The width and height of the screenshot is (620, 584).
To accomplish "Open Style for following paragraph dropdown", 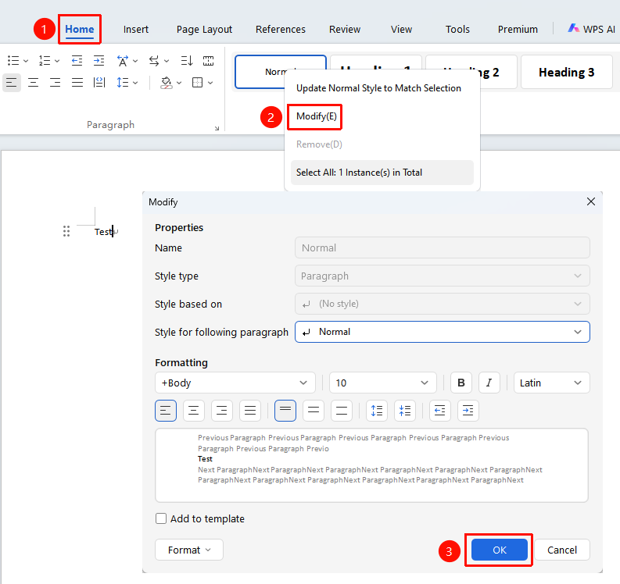I will [x=442, y=332].
